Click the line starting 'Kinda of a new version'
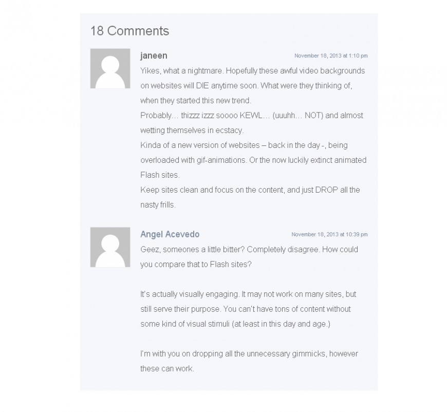Viewport: 447px width, 412px height. click(x=244, y=145)
